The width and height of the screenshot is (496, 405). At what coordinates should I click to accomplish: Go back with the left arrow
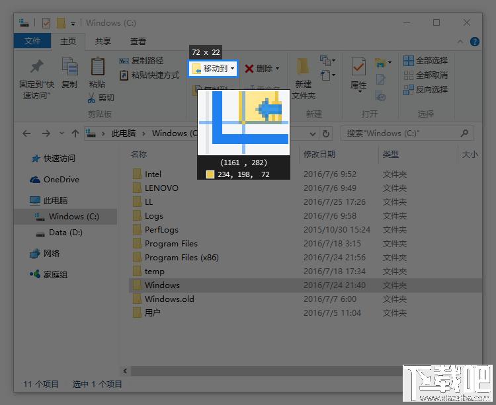(26, 133)
